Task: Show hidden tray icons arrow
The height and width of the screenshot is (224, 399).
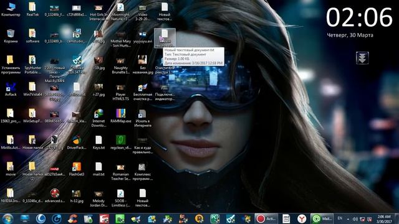Action: (348, 219)
